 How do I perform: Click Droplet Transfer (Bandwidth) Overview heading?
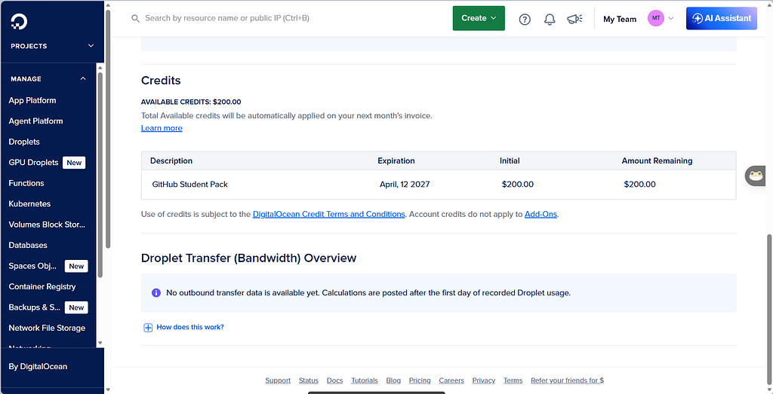tap(248, 258)
